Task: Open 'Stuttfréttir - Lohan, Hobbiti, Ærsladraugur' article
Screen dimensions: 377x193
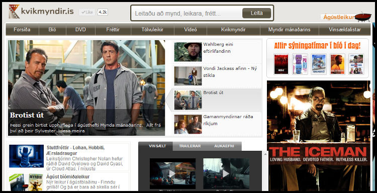Action: tap(75, 150)
